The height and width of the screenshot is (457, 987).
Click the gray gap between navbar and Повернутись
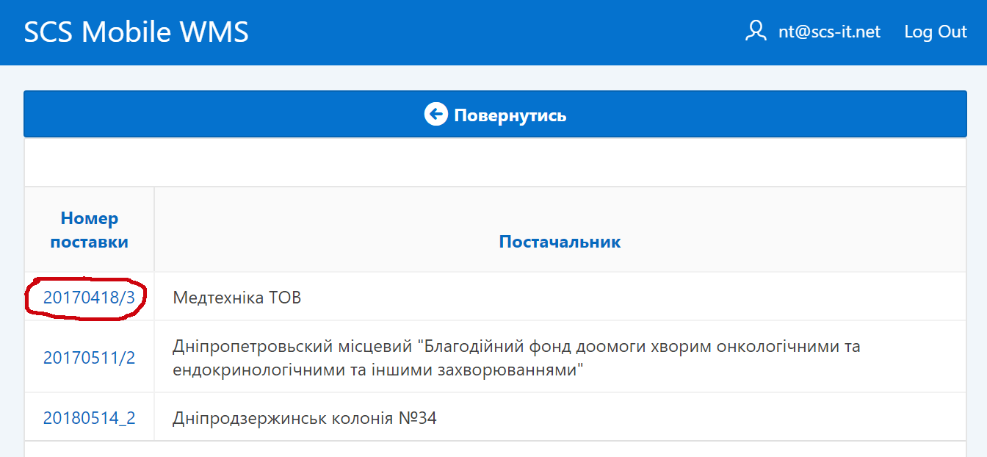[493, 78]
